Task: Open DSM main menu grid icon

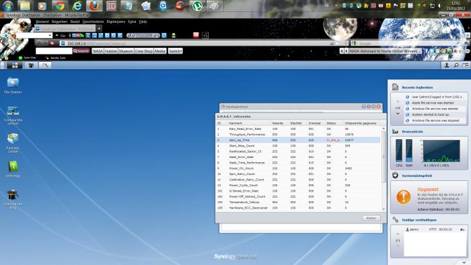Action: (14, 65)
